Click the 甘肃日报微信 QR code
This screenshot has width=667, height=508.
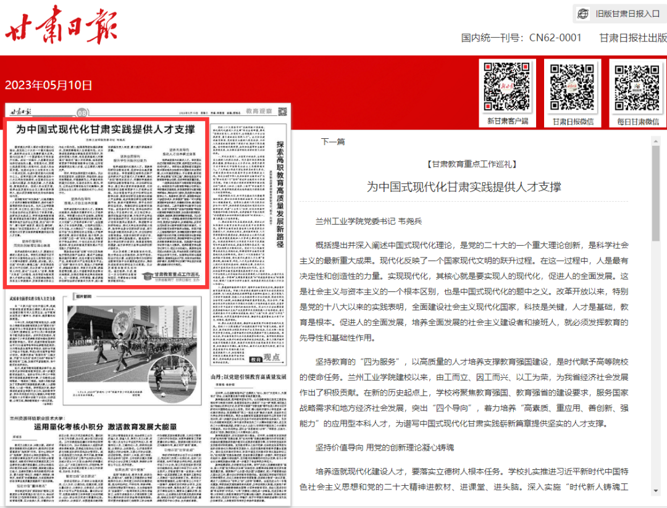click(x=572, y=86)
